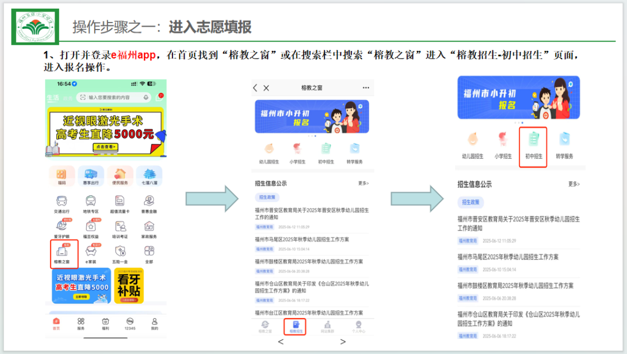Switch to the 个人中心 bottom tab
Image resolution: width=627 pixels, height=354 pixels.
(358, 327)
